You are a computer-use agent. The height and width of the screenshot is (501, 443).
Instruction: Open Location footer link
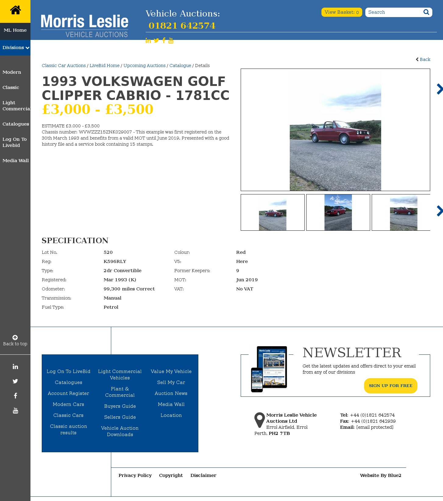click(171, 415)
